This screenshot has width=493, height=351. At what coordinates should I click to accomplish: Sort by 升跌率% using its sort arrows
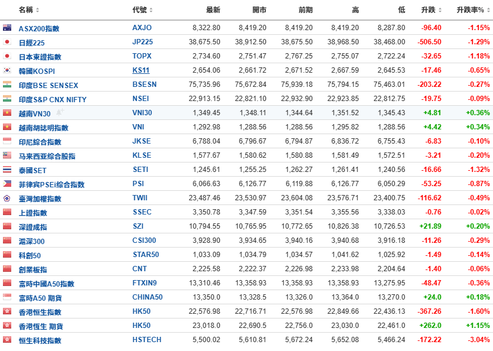[x=488, y=10]
